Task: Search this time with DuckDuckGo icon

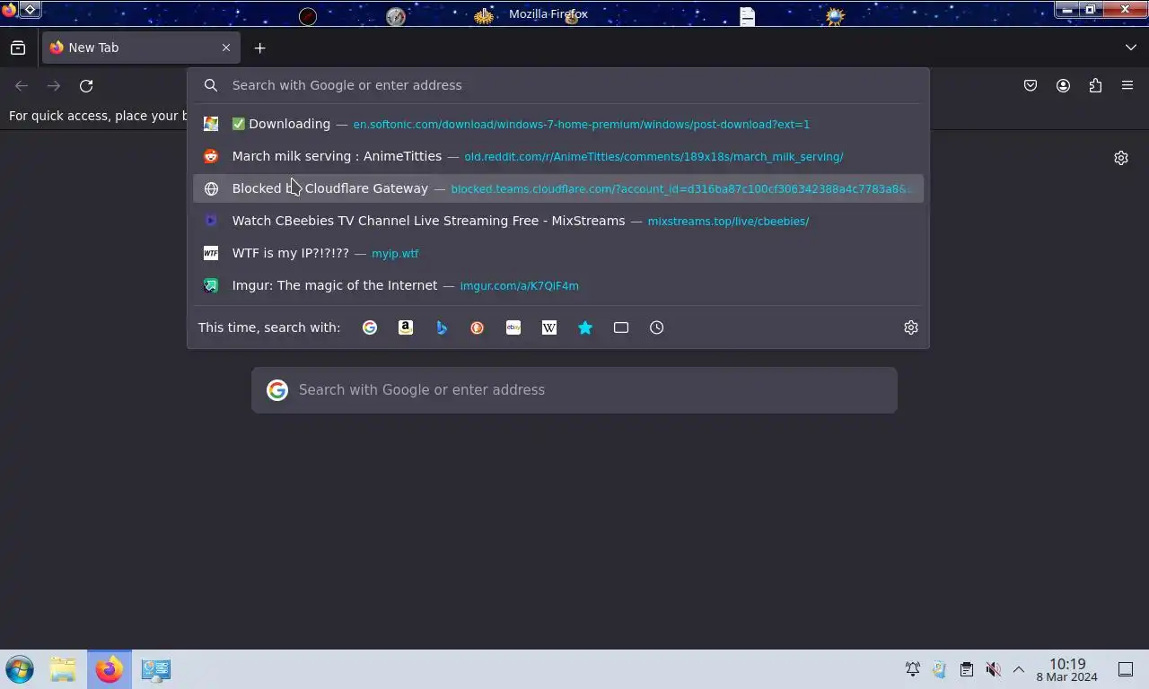Action: click(x=478, y=327)
